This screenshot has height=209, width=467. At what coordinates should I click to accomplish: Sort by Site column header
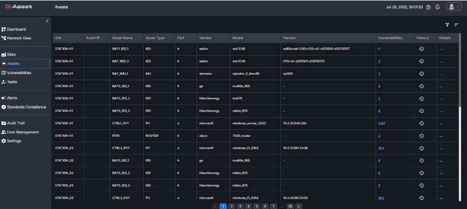[58, 38]
